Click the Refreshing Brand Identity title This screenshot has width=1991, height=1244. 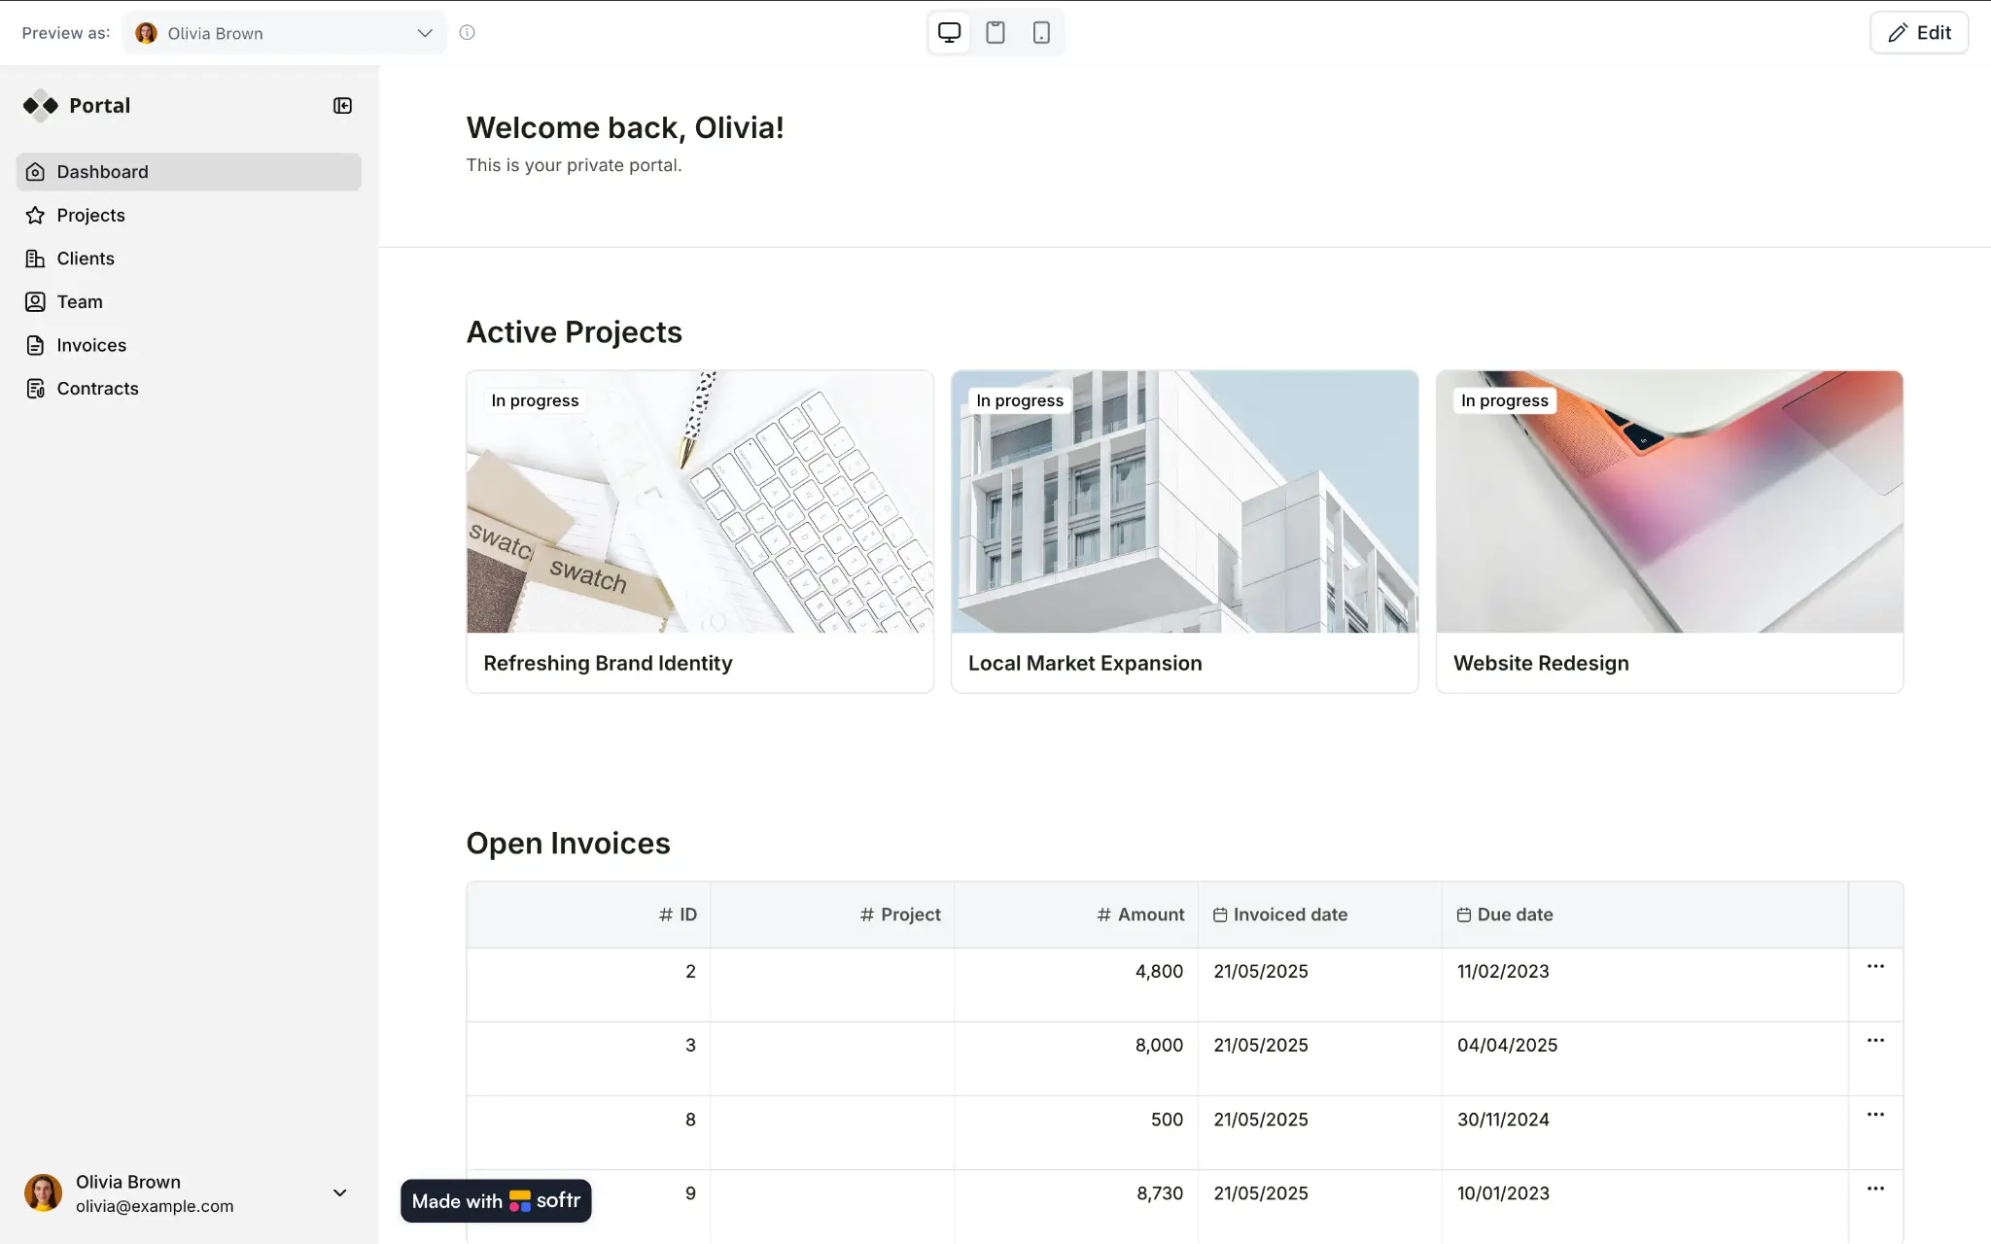click(608, 663)
